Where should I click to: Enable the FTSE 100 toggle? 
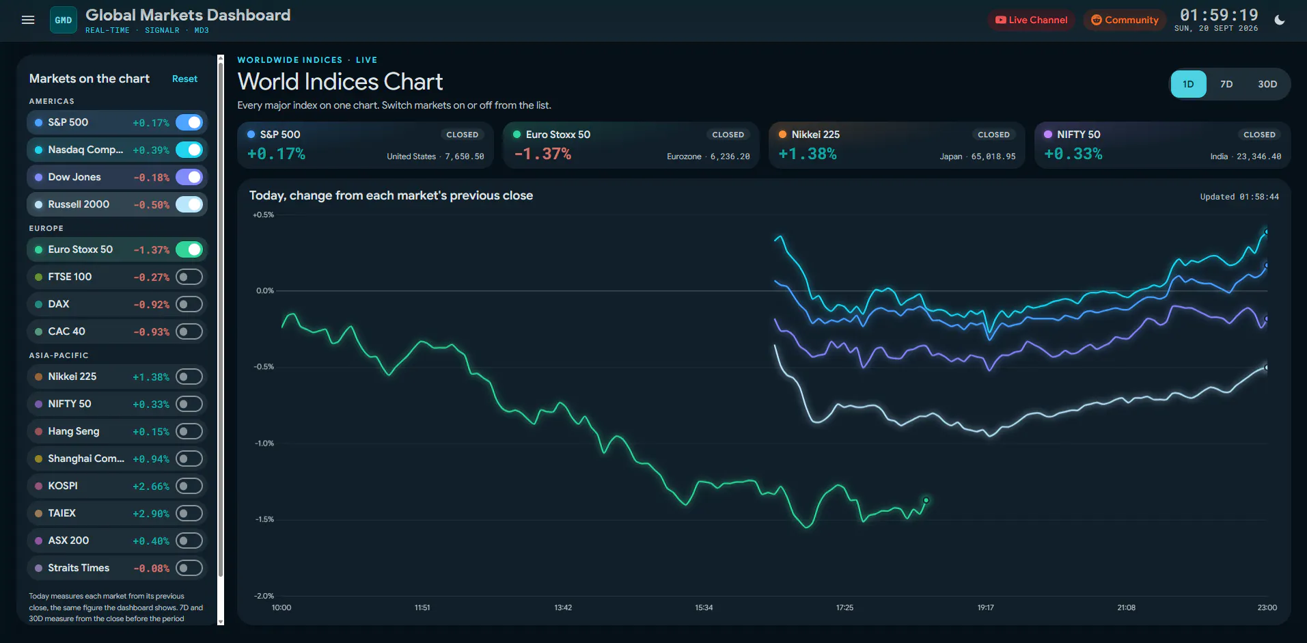coord(189,277)
